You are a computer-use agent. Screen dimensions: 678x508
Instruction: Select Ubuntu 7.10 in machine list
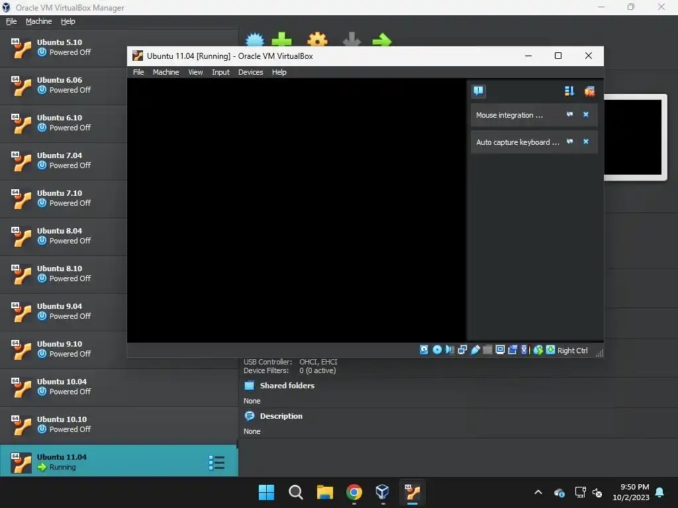click(x=63, y=198)
